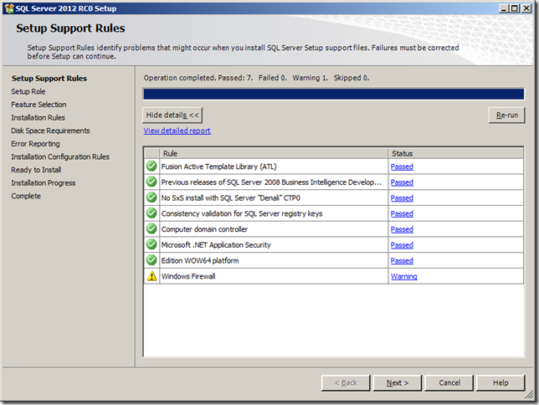This screenshot has height=405, width=539.
Task: Click the green check next to Microsoft .NET Application Security
Action: point(151,245)
